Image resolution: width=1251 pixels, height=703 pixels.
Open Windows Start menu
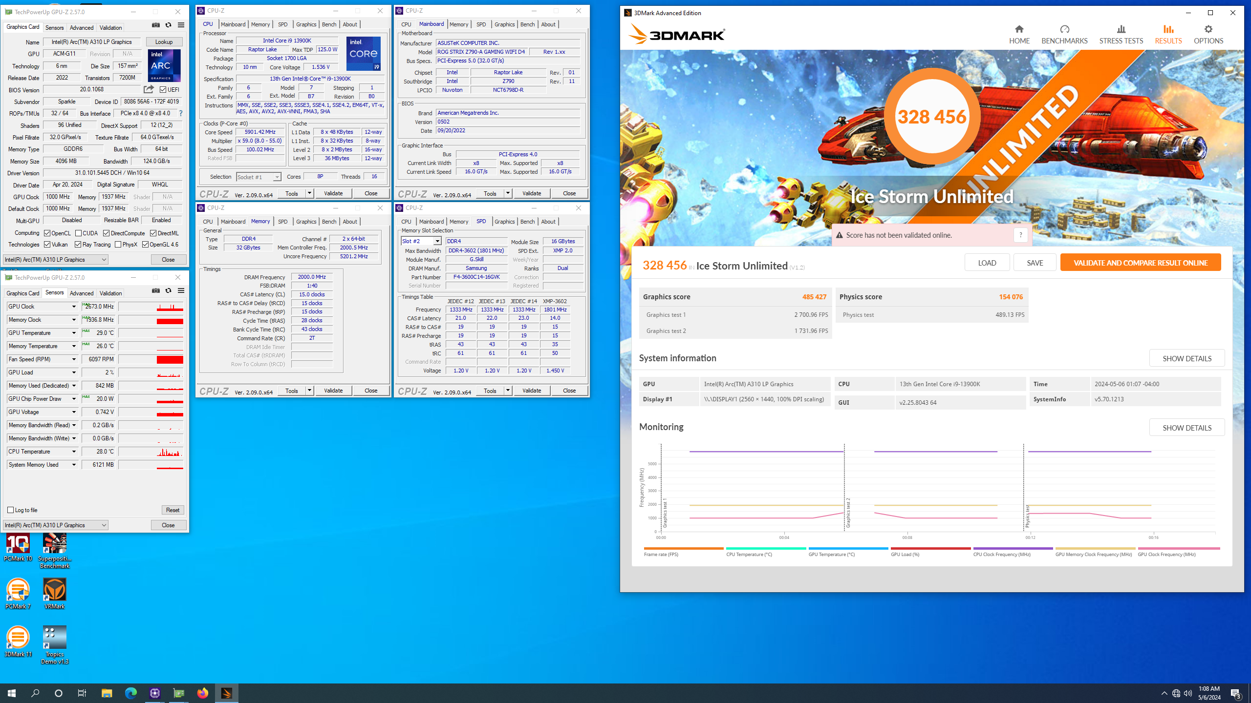click(12, 693)
